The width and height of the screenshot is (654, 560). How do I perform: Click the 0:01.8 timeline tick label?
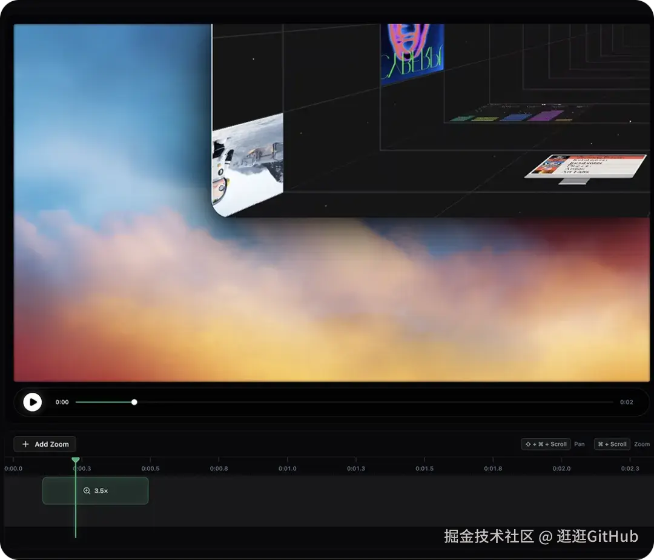pyautogui.click(x=493, y=468)
